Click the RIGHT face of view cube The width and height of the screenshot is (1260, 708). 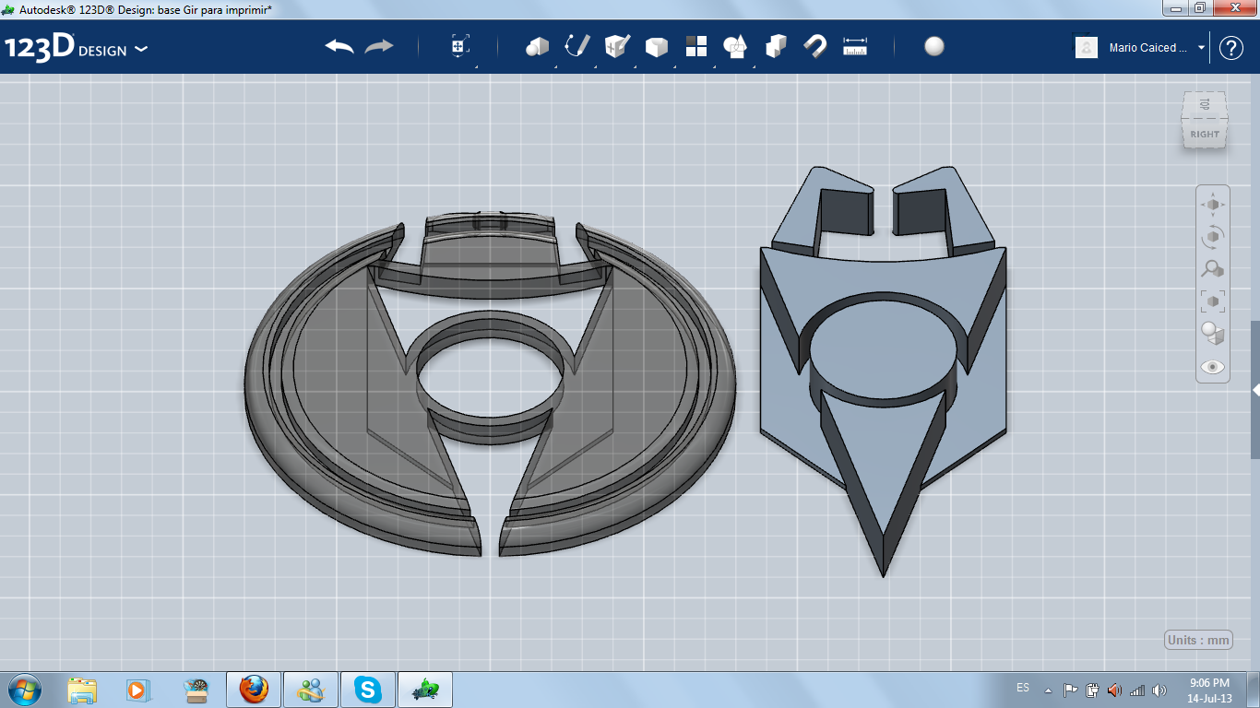1205,135
